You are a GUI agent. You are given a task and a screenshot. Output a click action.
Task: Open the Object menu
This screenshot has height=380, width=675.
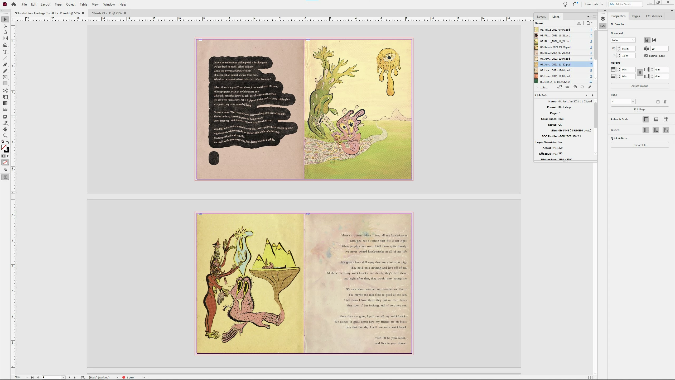click(x=71, y=4)
